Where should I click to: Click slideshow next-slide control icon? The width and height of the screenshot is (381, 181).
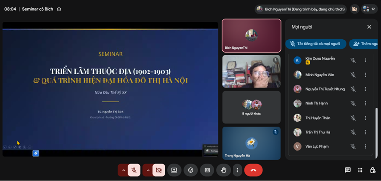pyautogui.click(x=10, y=147)
